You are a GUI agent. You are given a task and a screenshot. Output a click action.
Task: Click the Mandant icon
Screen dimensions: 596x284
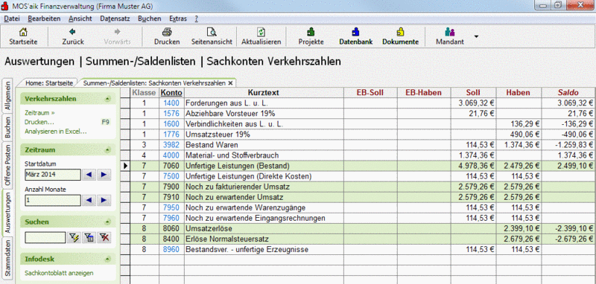point(450,32)
